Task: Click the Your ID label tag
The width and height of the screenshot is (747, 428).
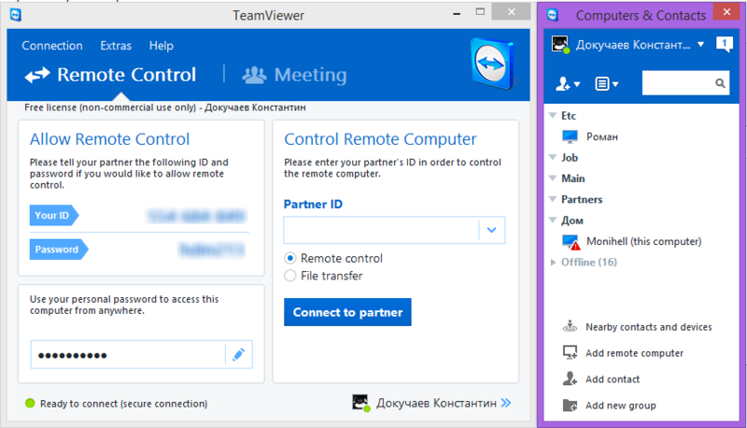Action: 54,216
